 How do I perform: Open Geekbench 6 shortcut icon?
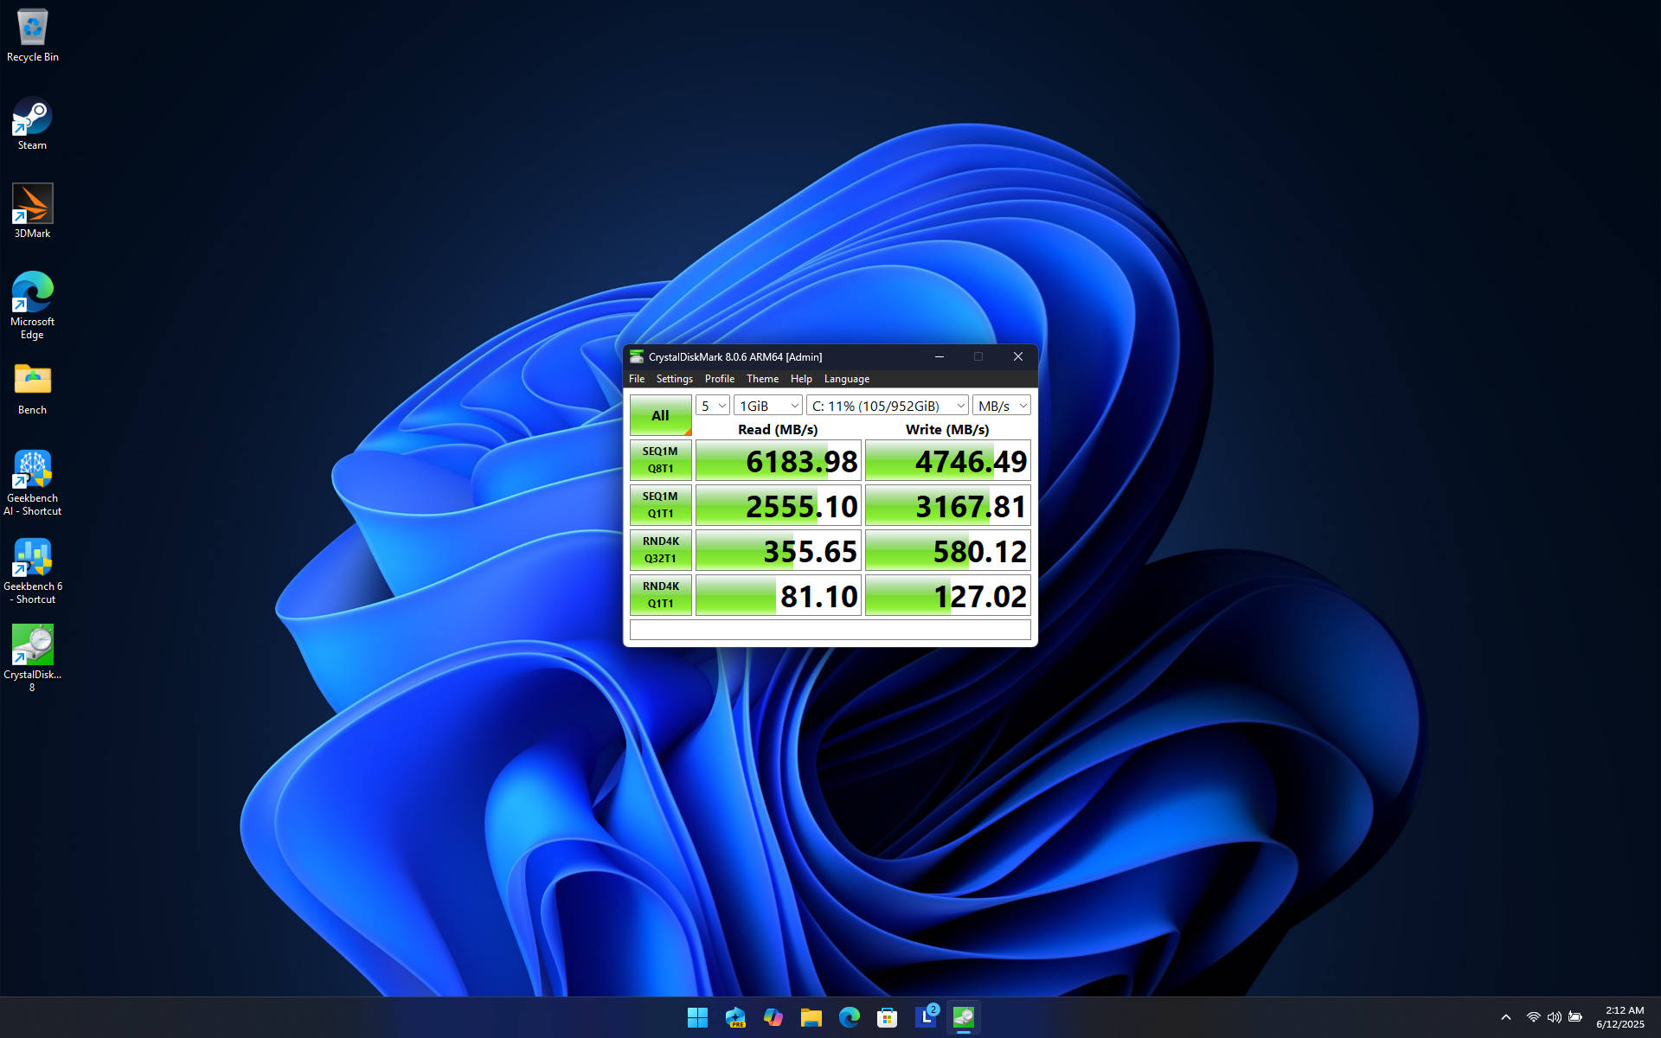coord(32,560)
